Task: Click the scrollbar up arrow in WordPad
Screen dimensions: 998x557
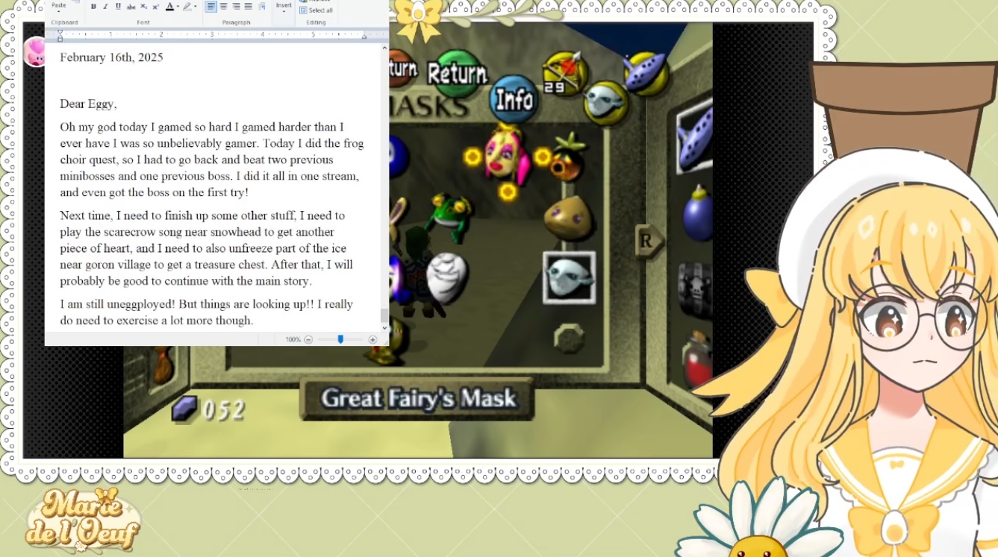Action: (x=384, y=47)
